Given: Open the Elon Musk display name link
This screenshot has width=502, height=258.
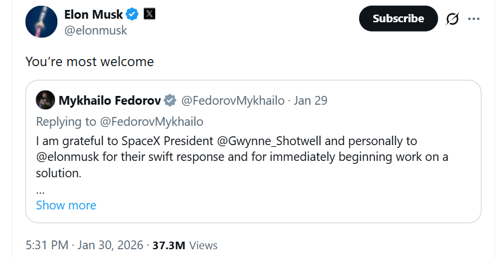Looking at the screenshot, I should [x=94, y=14].
